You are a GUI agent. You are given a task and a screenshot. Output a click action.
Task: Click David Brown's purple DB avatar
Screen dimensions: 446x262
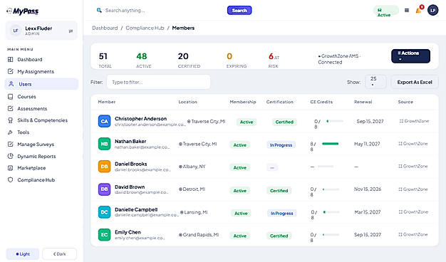(105, 189)
